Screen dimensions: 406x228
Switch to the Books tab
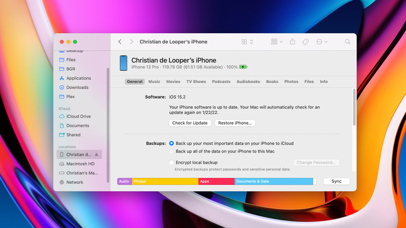point(272,82)
